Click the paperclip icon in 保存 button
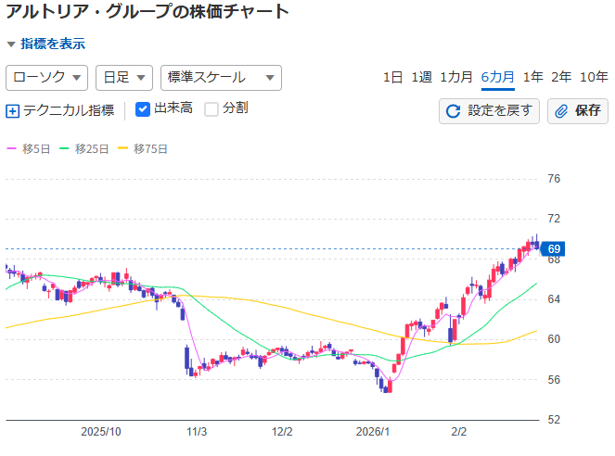Viewport: 615px width, 456px height. coord(560,111)
